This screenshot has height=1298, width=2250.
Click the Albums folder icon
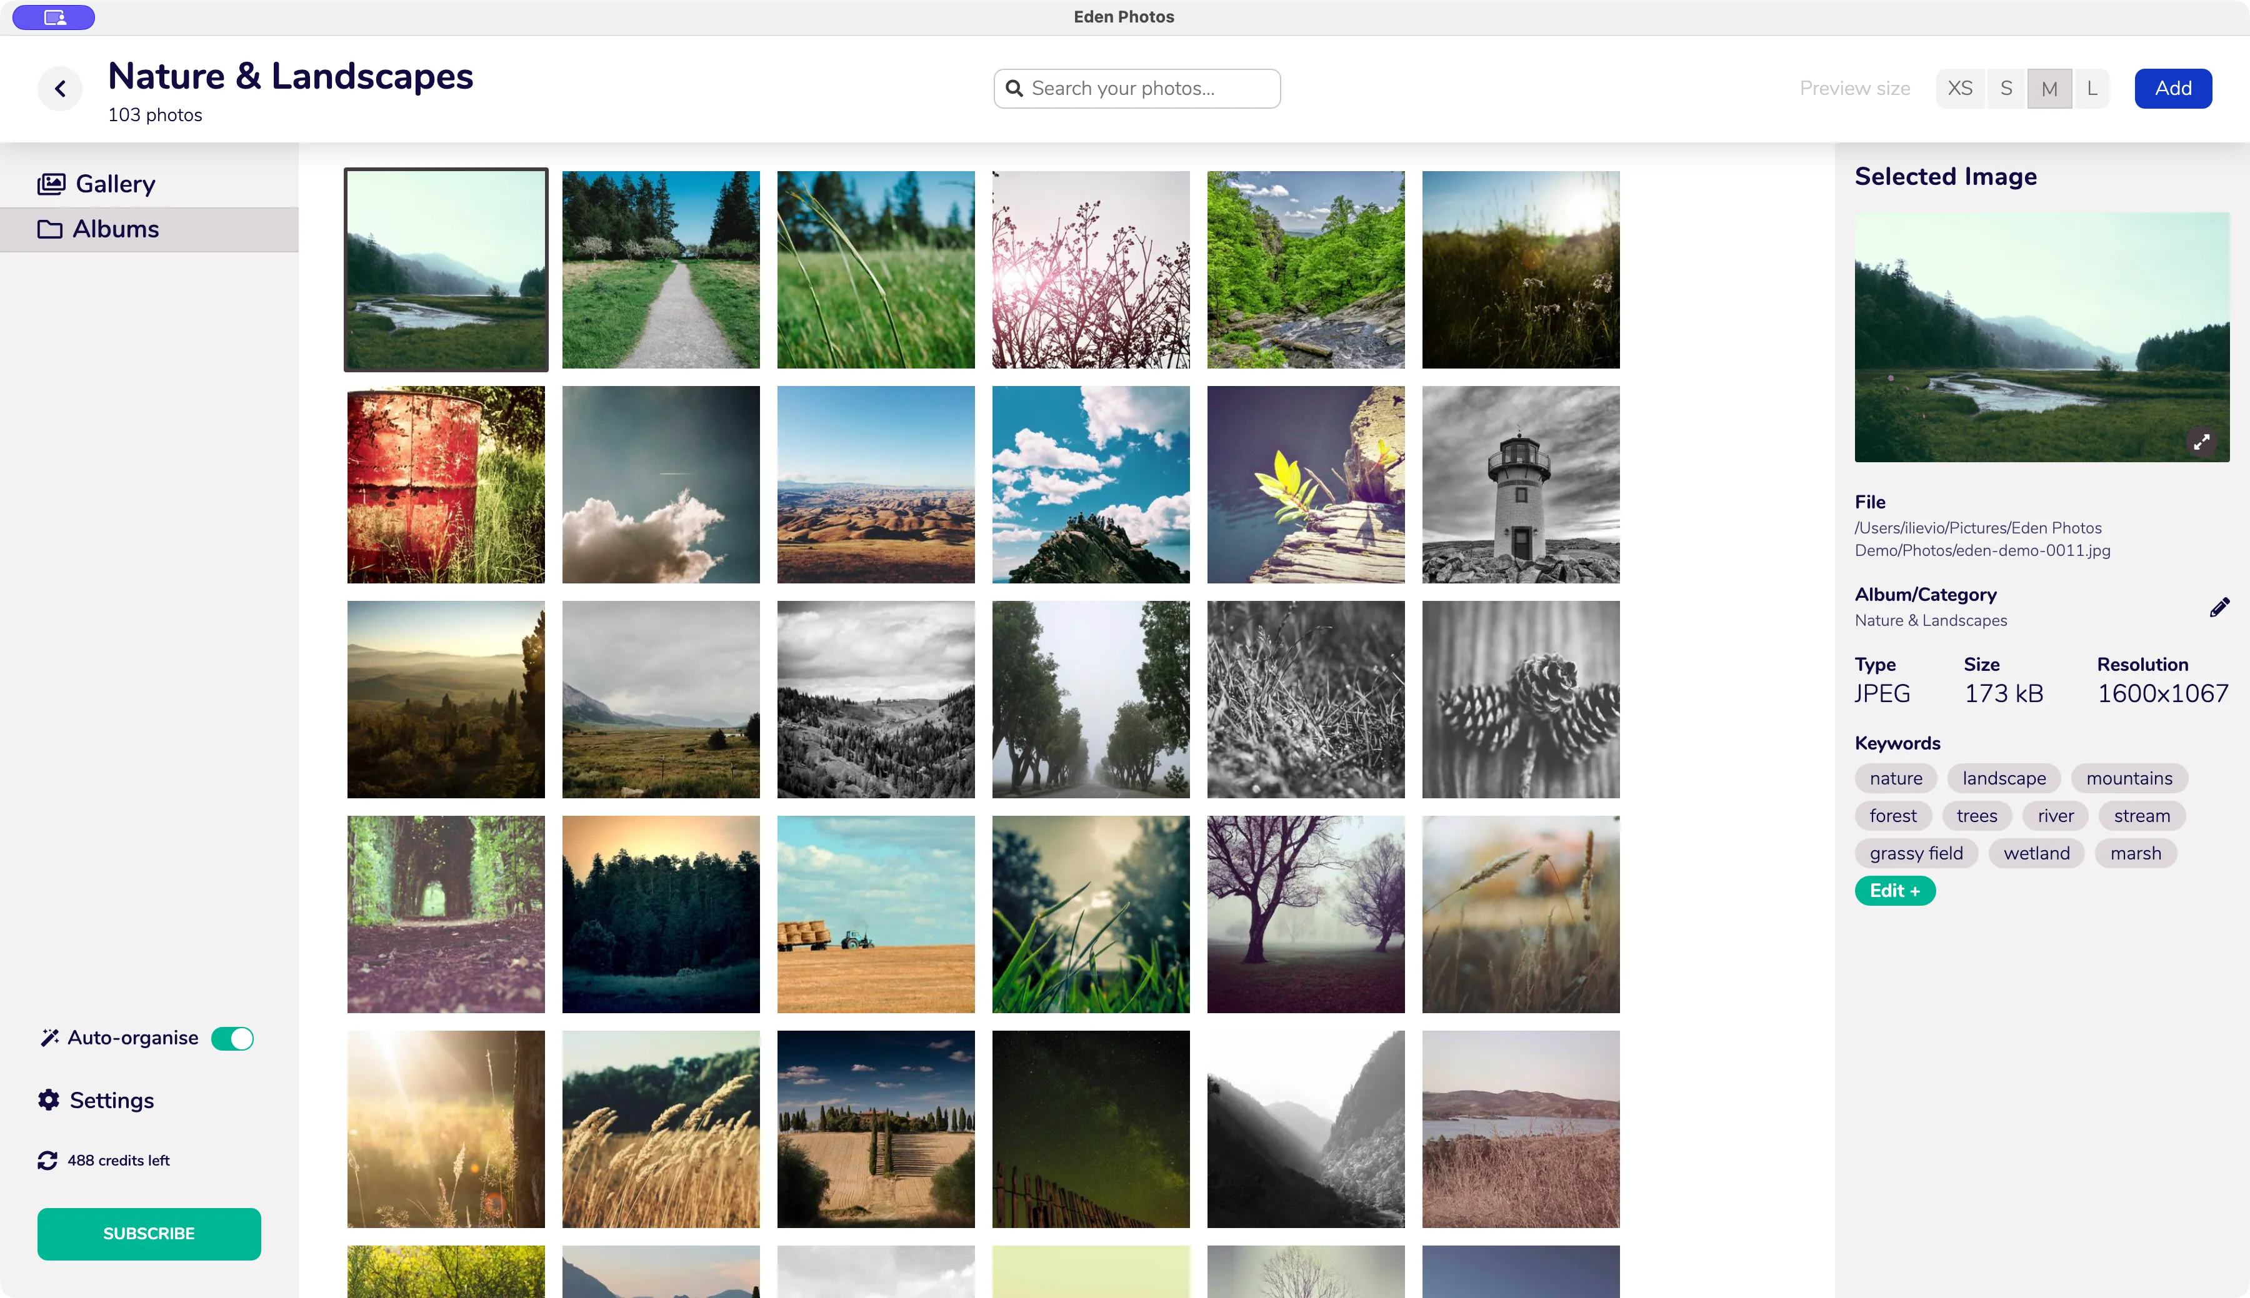50,229
